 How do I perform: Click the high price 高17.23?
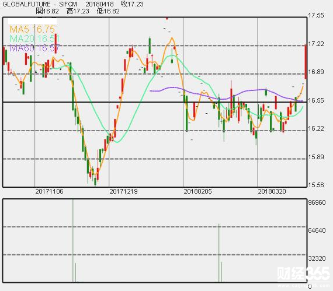tap(78, 11)
